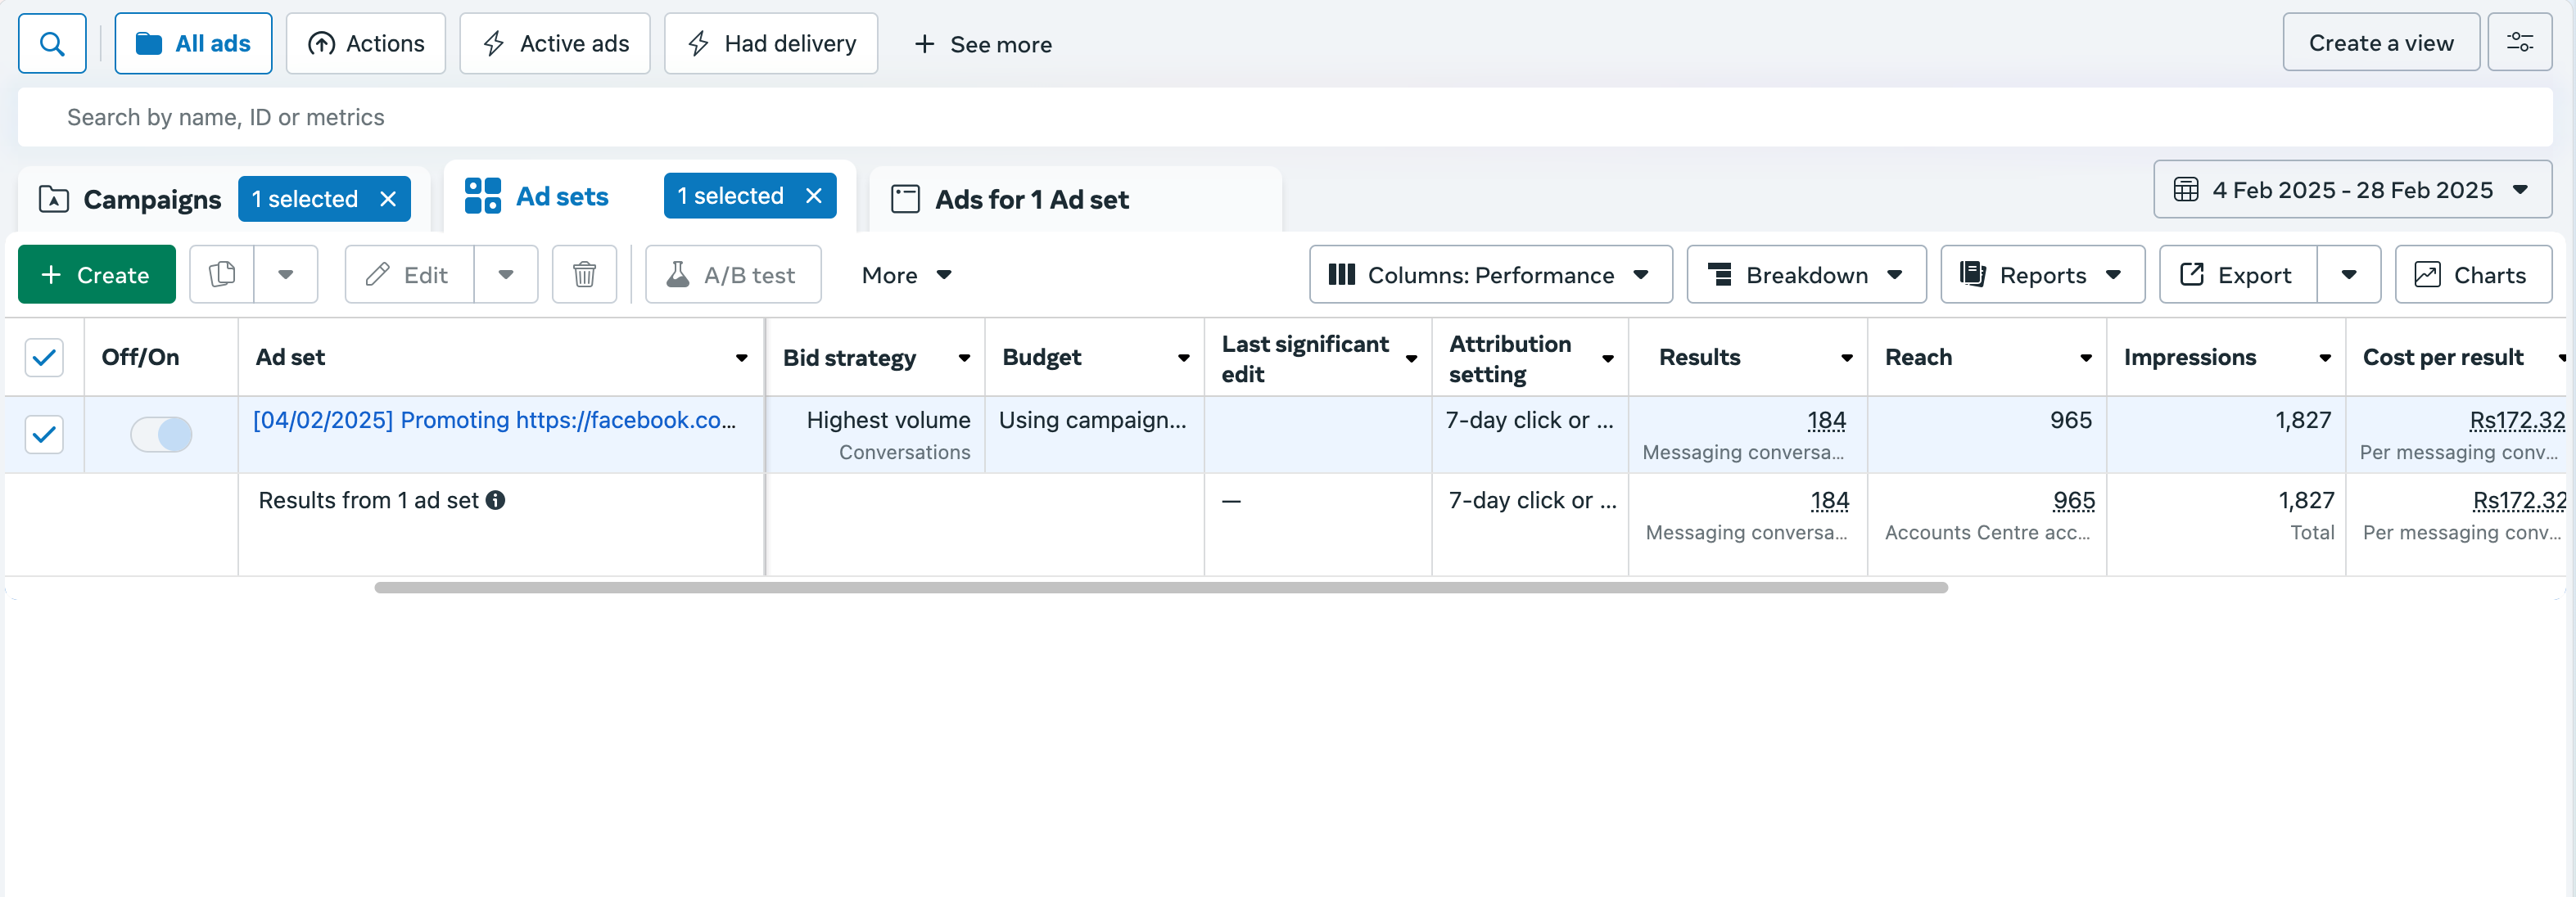The height and width of the screenshot is (897, 2576).
Task: Select the Had delivery filter tab
Action: point(771,44)
